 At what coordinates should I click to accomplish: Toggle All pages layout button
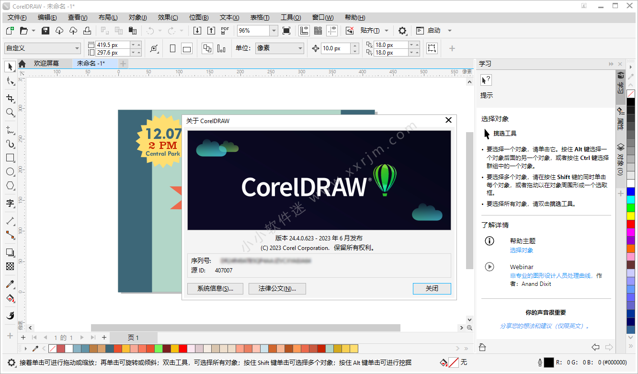tap(207, 48)
